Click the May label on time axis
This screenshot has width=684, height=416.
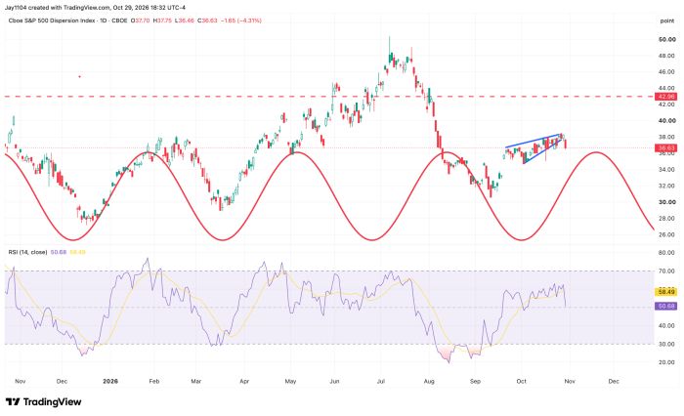point(290,381)
